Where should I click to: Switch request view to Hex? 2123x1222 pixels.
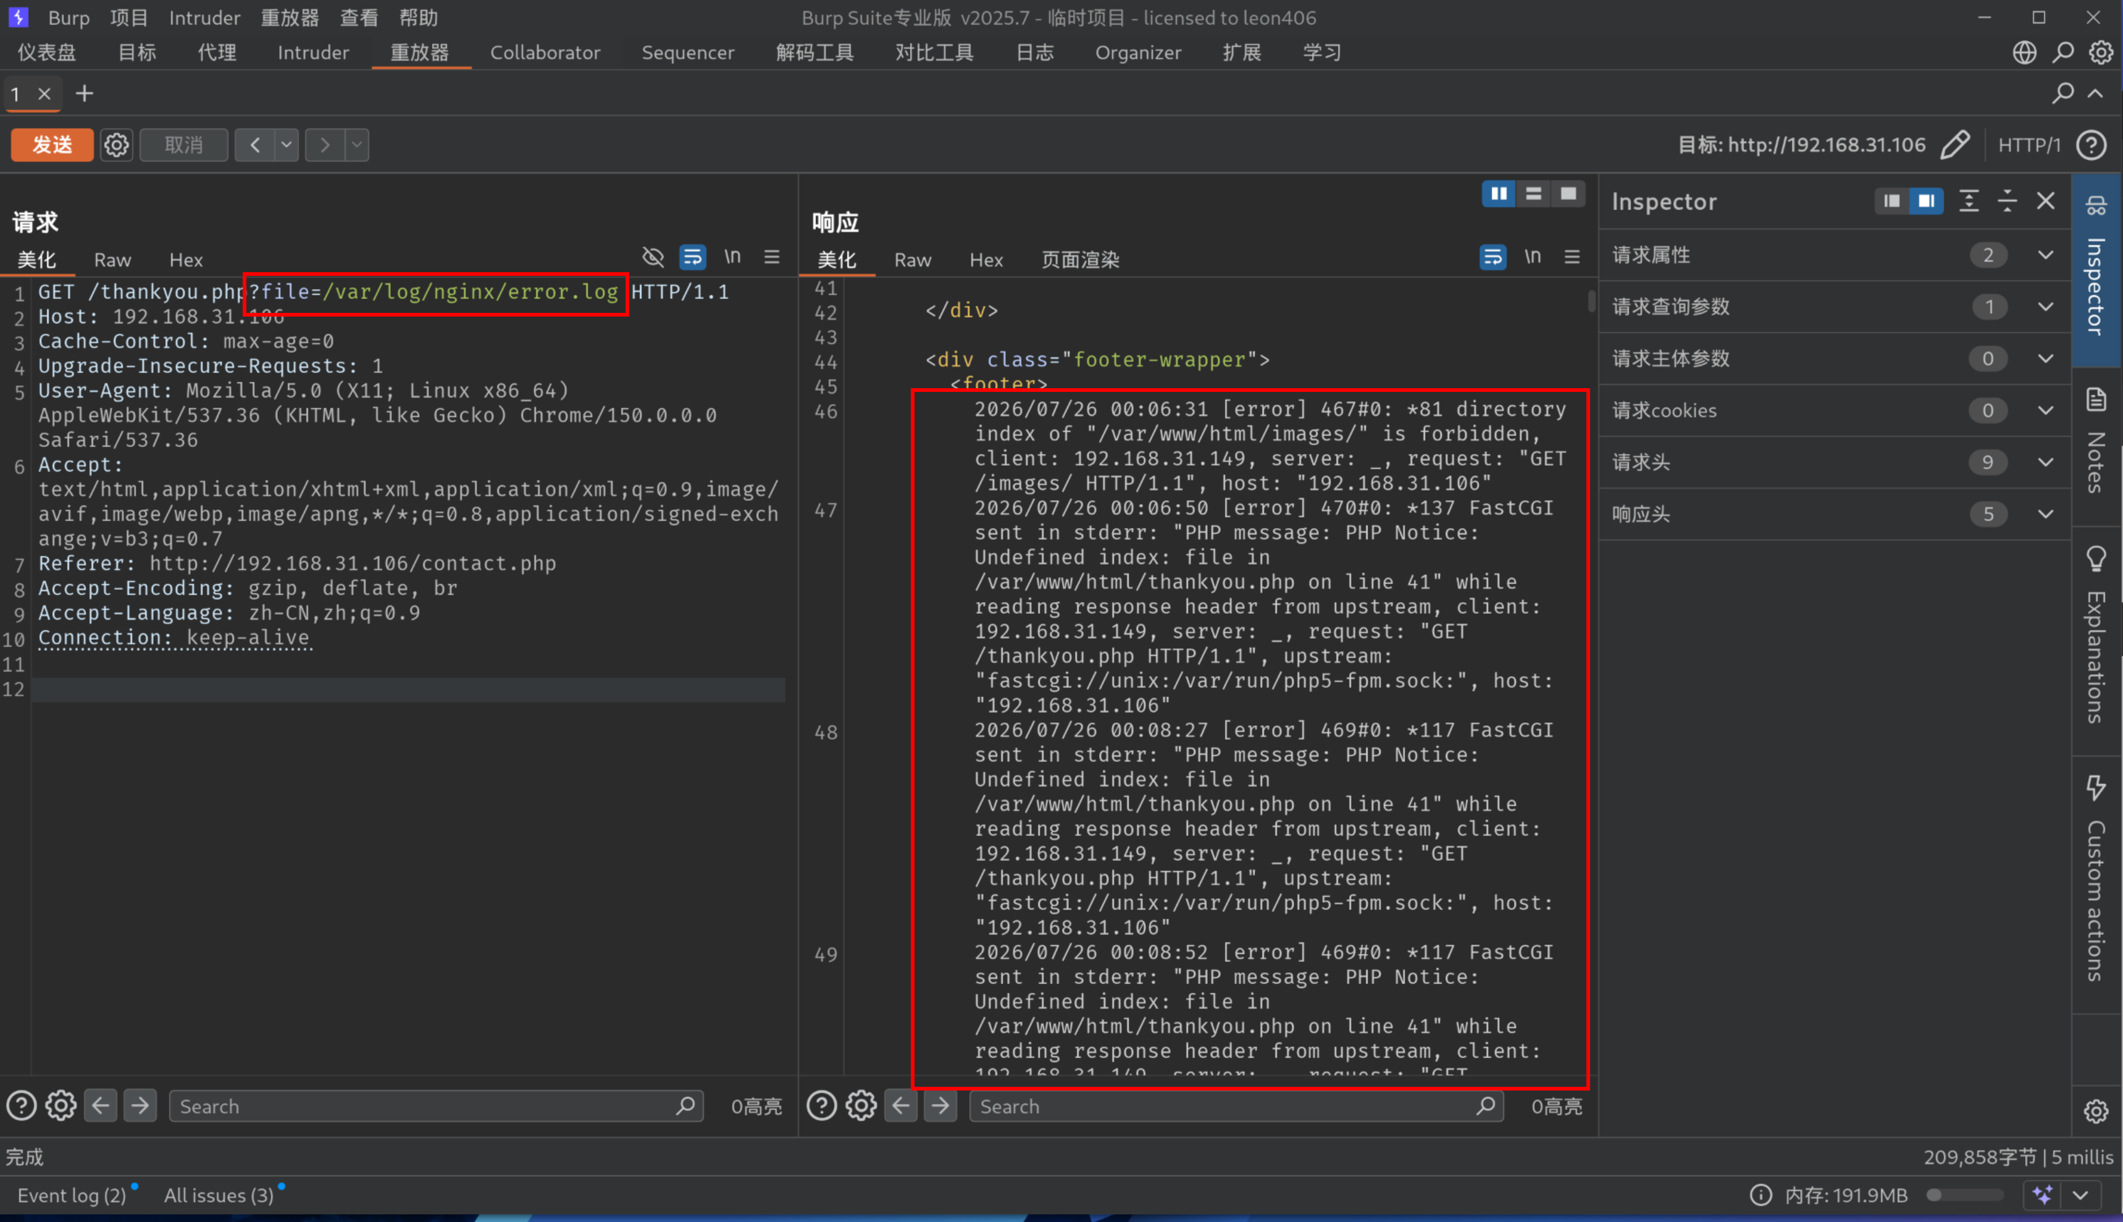[185, 260]
